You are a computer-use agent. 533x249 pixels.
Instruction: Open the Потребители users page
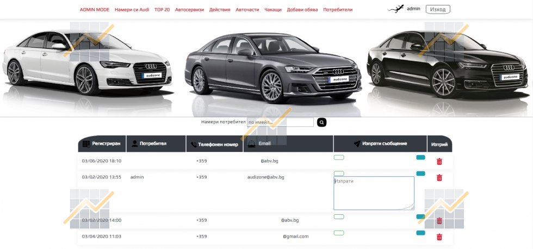[x=338, y=10]
